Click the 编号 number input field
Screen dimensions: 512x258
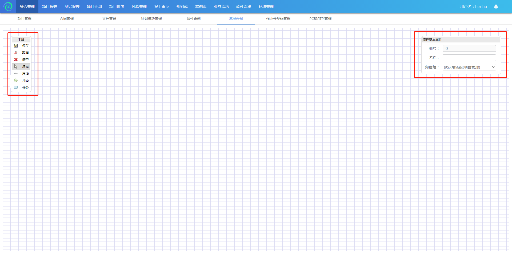[469, 49]
